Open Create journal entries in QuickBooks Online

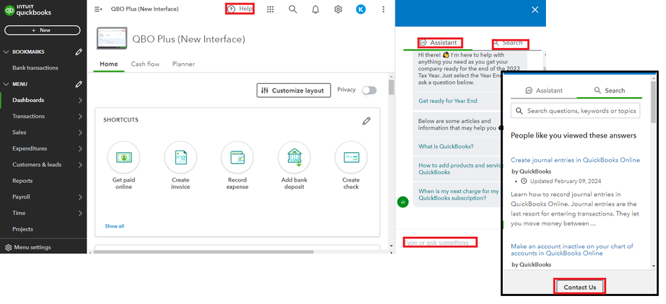coord(575,160)
